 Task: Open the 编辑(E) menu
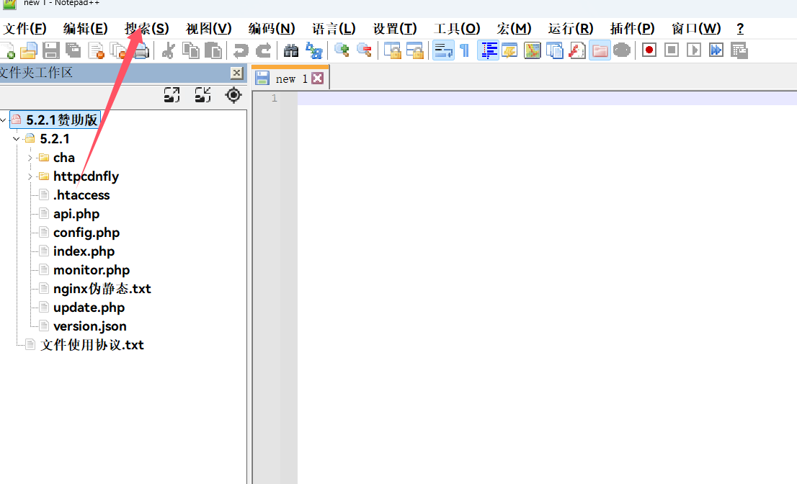[85, 28]
